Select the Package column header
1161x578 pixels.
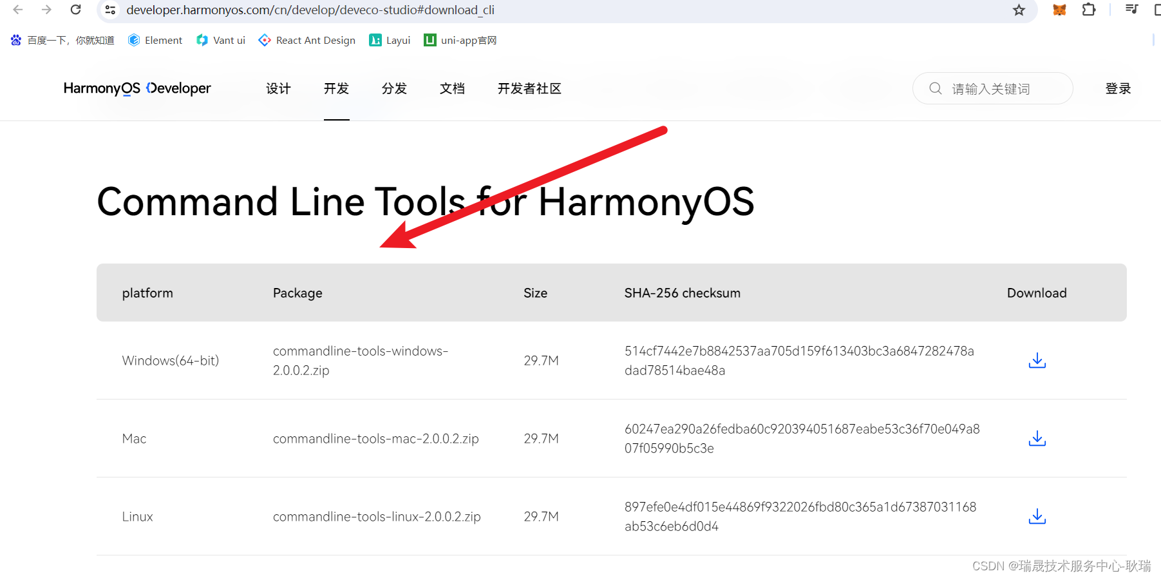coord(297,293)
